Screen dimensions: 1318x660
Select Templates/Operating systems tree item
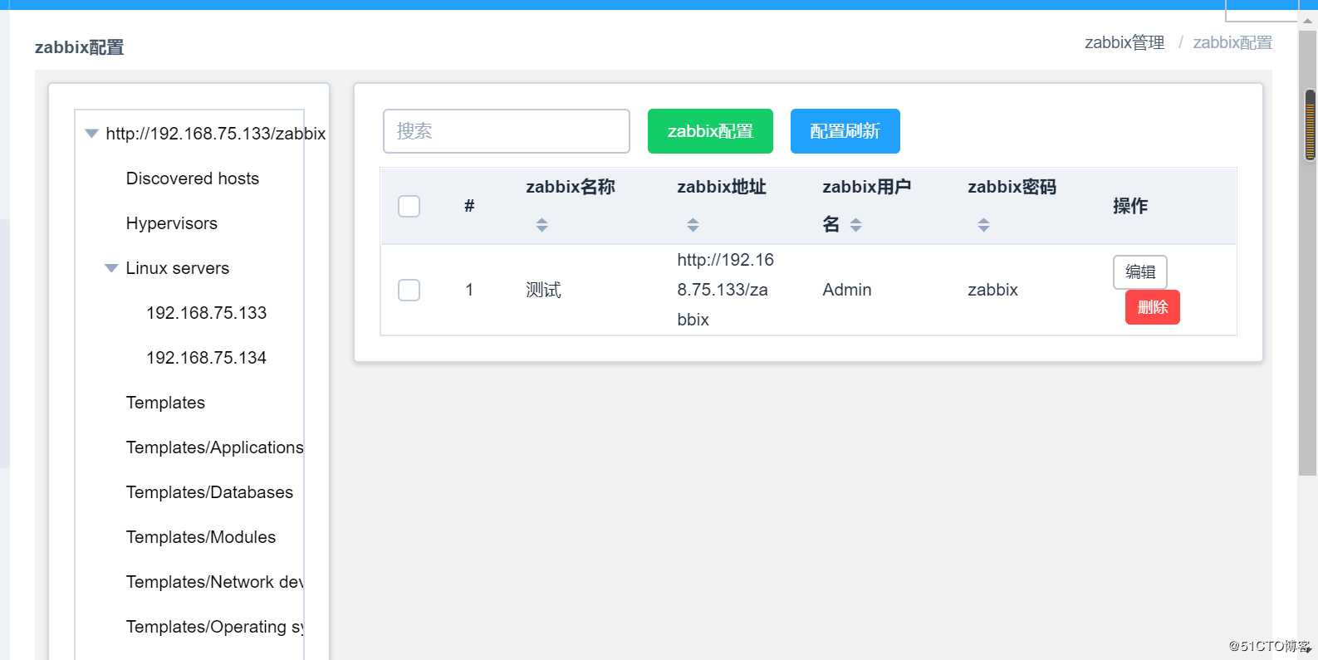pyautogui.click(x=215, y=627)
